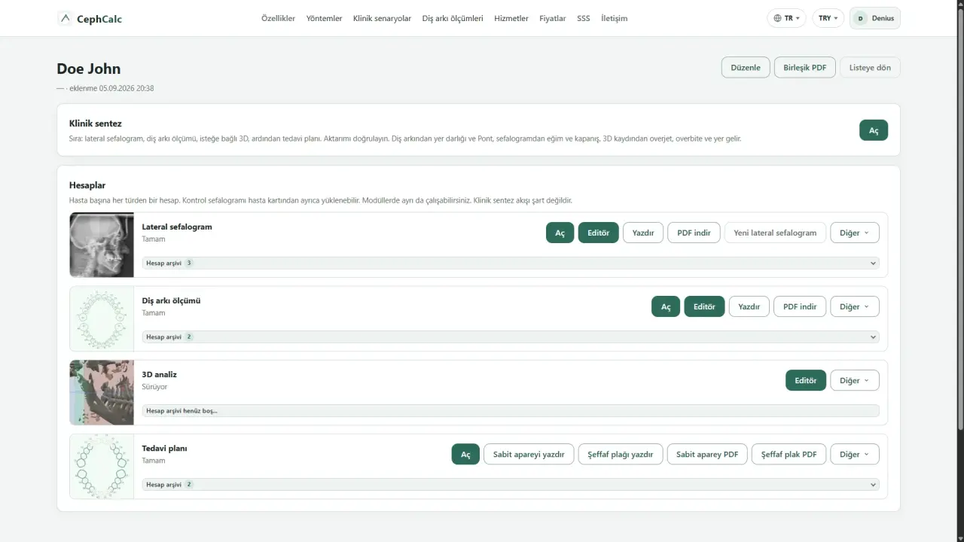Download the Sabit aparey PDF
This screenshot has width=964, height=542.
[x=707, y=454]
